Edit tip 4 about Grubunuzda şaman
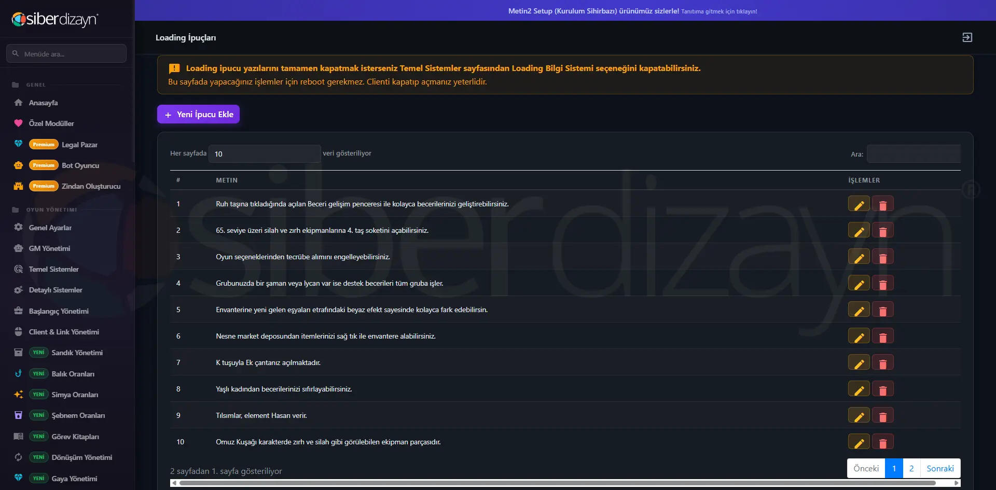Viewport: 996px width, 490px height. coord(859,283)
